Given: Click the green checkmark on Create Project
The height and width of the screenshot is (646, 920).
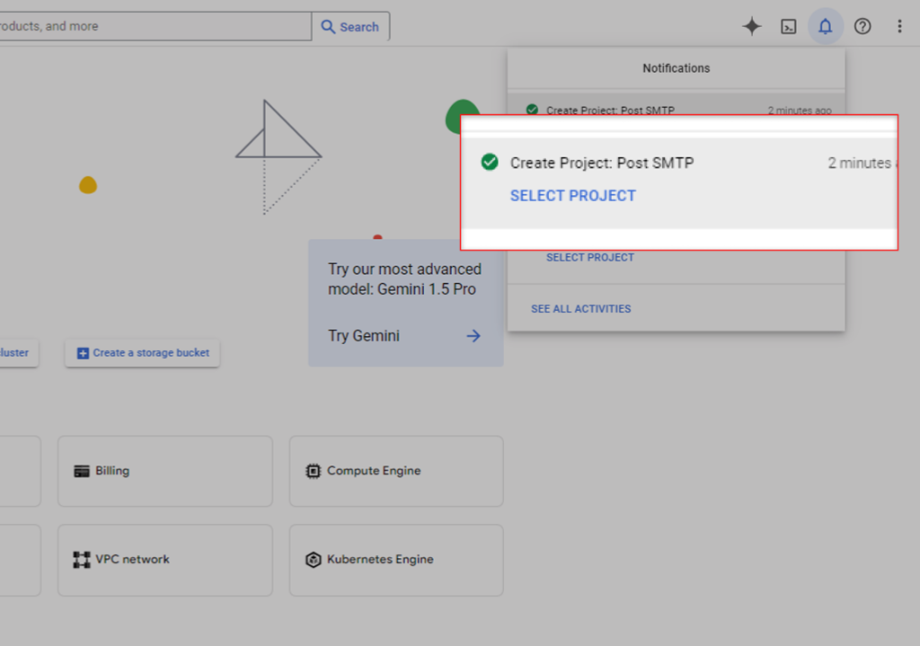Looking at the screenshot, I should [490, 162].
